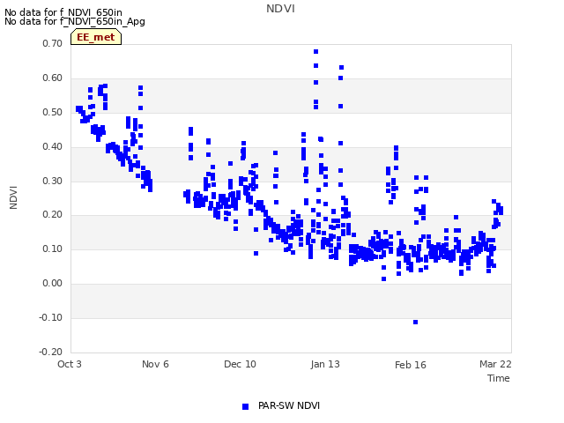The height and width of the screenshot is (423, 564).
Task: Click the PAR-SW NDVI legend label
Action: [x=289, y=405]
